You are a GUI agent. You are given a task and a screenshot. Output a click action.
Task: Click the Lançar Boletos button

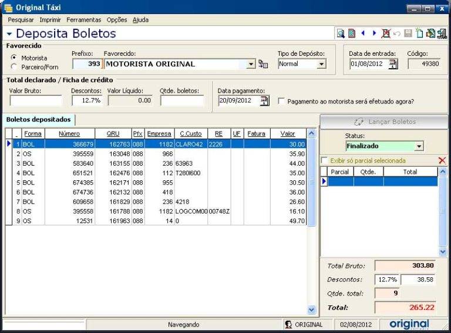[385, 122]
